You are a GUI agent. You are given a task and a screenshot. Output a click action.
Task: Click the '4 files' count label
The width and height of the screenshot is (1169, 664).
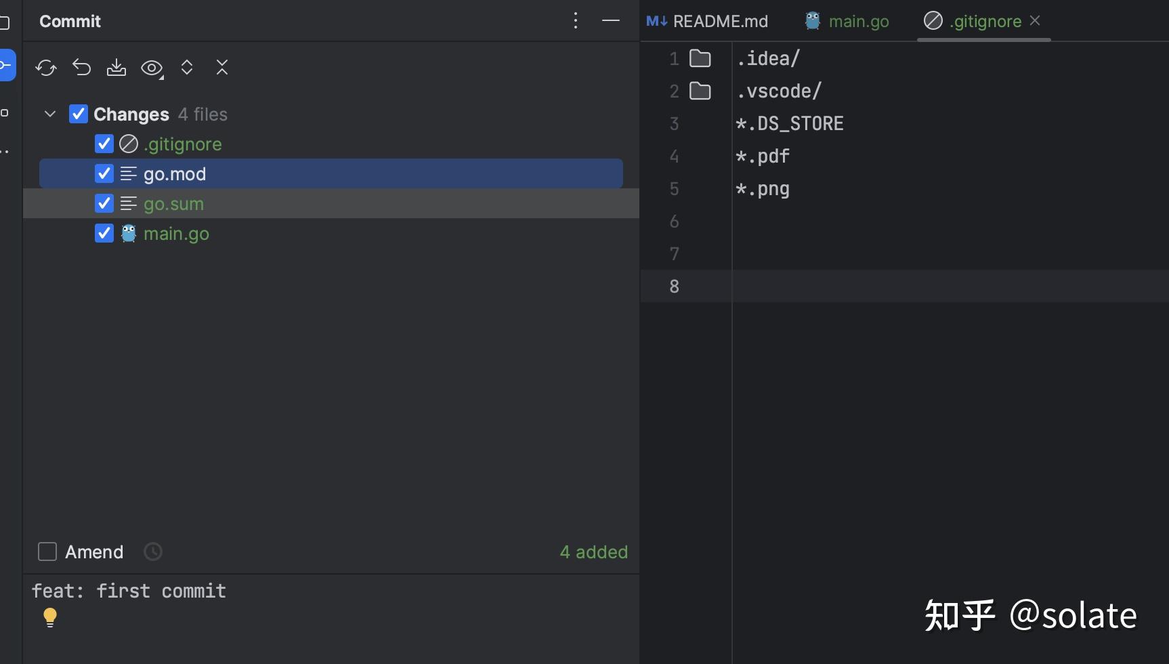pyautogui.click(x=203, y=114)
